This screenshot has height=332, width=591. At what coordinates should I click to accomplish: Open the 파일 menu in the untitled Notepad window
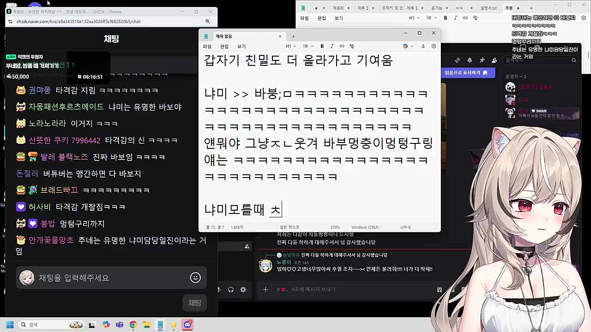(206, 46)
